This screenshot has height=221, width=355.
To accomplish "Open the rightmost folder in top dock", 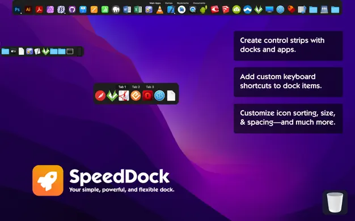I will (335, 10).
